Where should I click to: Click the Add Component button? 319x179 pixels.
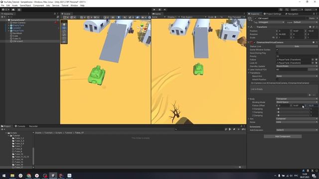[283, 136]
